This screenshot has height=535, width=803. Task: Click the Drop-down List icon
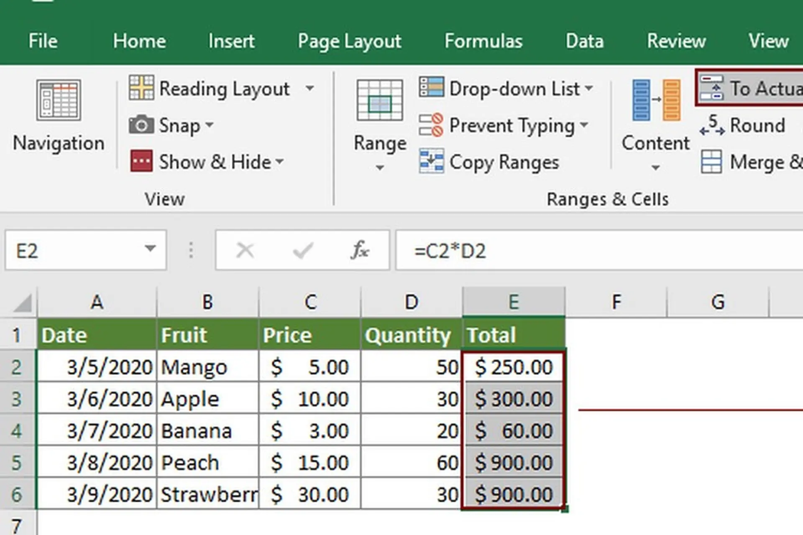431,87
